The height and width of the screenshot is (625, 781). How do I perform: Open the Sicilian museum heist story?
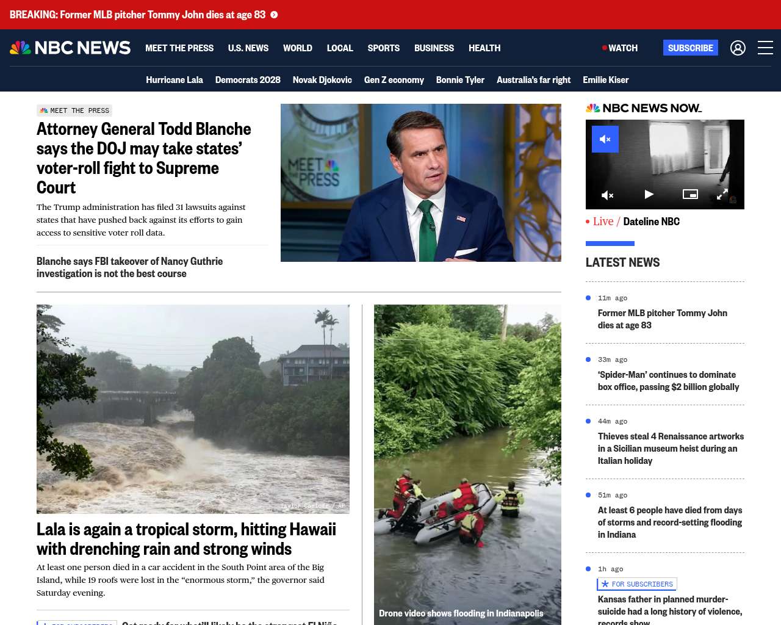pos(671,449)
